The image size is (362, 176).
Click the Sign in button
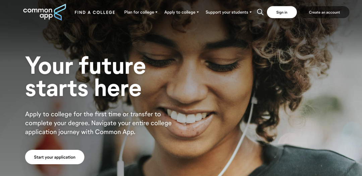coord(282,12)
